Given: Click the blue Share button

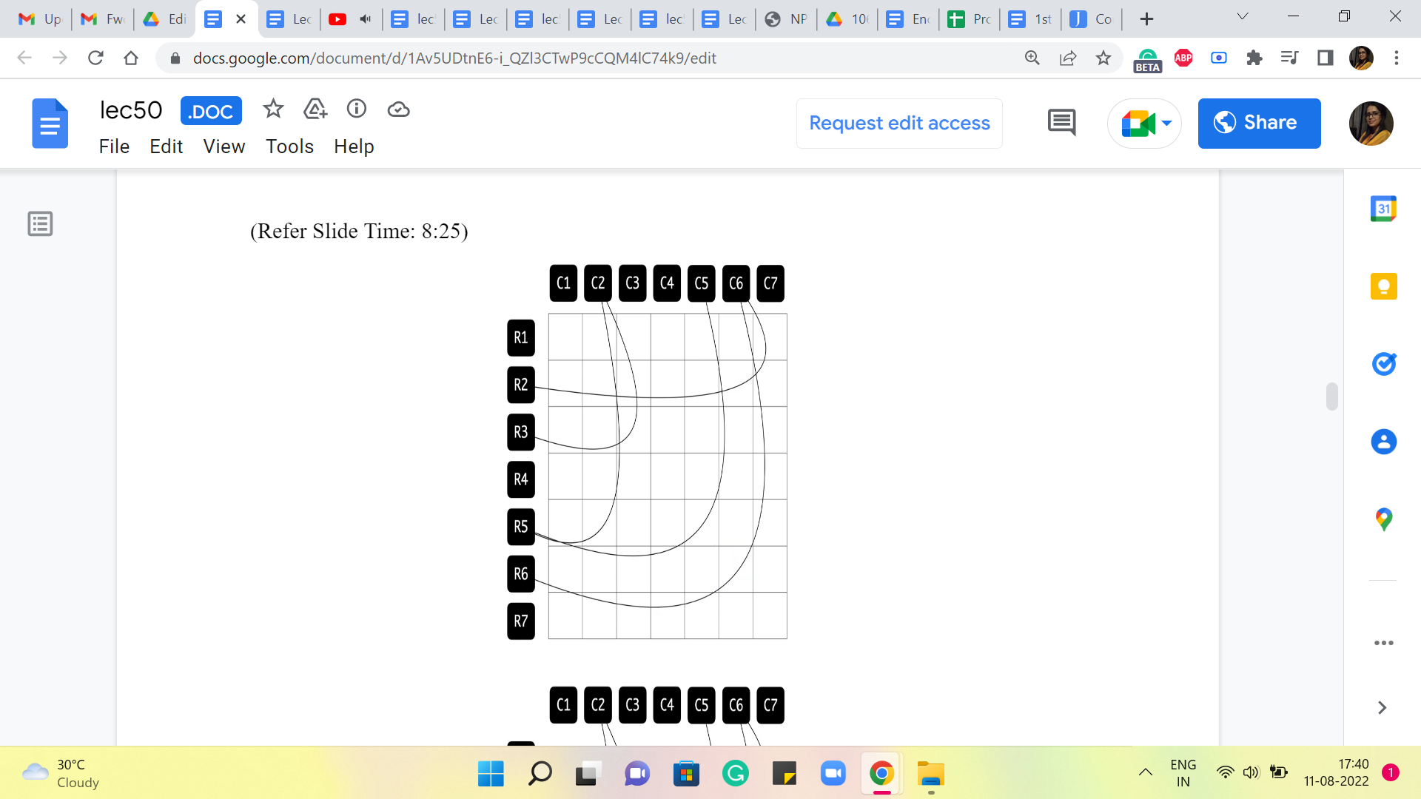Looking at the screenshot, I should point(1259,123).
